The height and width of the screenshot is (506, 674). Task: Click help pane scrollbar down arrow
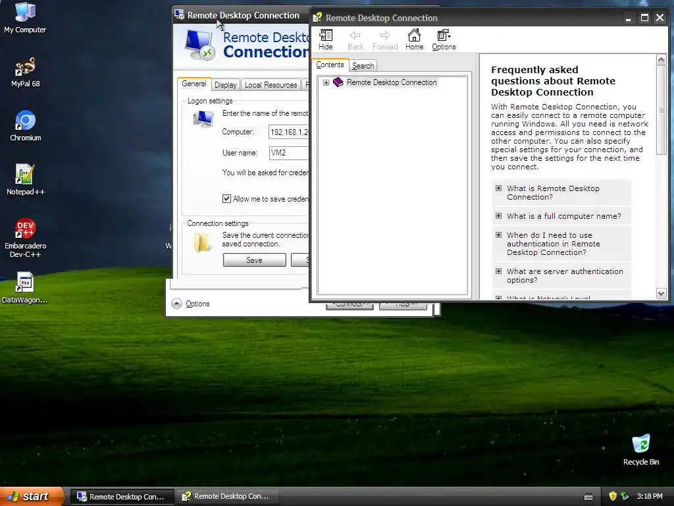(x=661, y=294)
